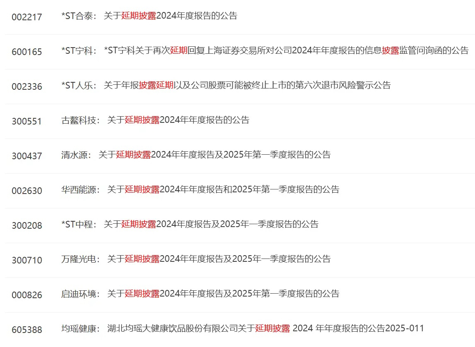Click stock code 605388

point(27,330)
